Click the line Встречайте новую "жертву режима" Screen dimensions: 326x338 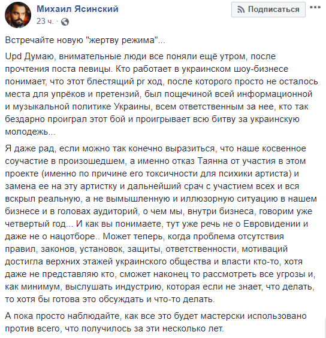point(85,40)
